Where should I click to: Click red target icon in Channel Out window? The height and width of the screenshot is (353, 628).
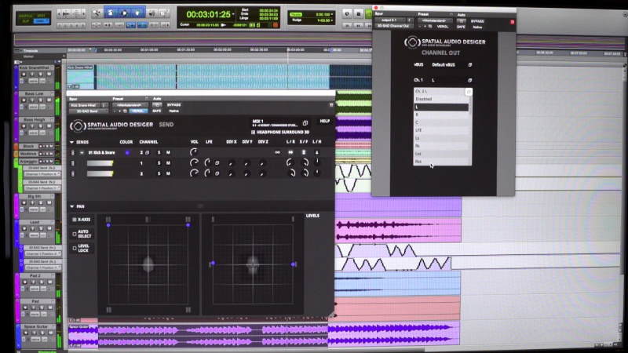click(x=512, y=22)
